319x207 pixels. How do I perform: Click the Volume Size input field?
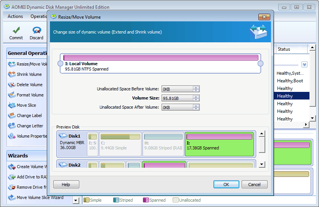(177, 98)
